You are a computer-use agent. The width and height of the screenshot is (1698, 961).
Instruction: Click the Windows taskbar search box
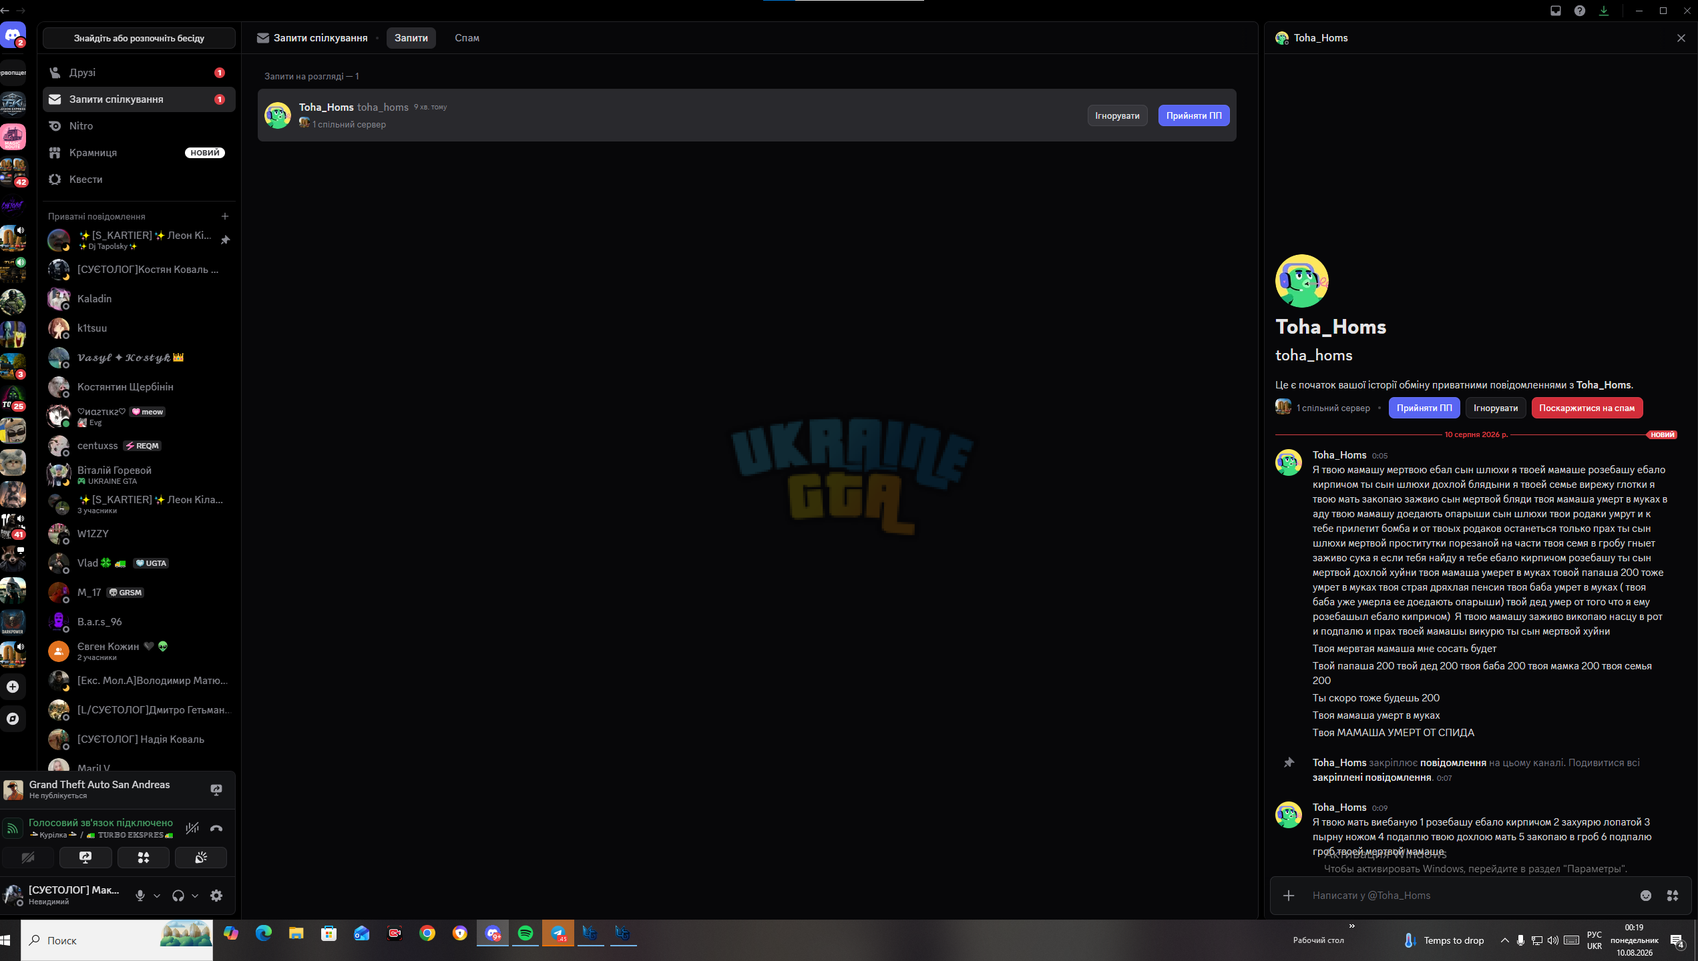pyautogui.click(x=117, y=940)
